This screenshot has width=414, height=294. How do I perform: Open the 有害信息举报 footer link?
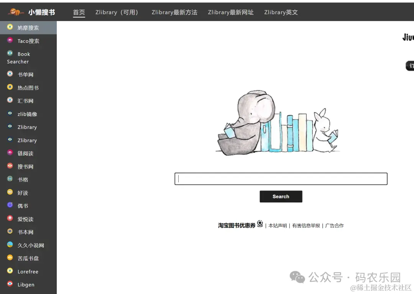pos(306,226)
